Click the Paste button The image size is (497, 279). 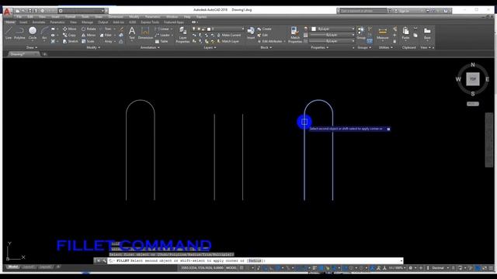click(x=405, y=33)
